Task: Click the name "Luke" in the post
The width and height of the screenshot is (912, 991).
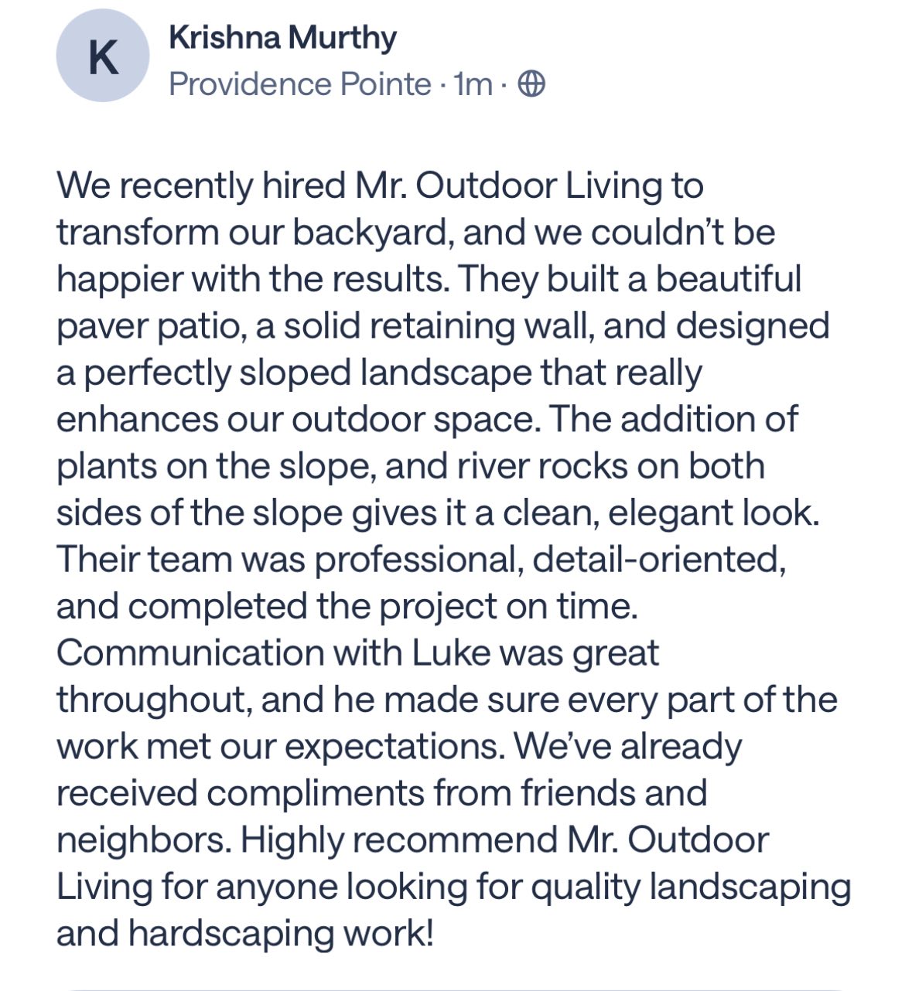Action: click(x=451, y=653)
